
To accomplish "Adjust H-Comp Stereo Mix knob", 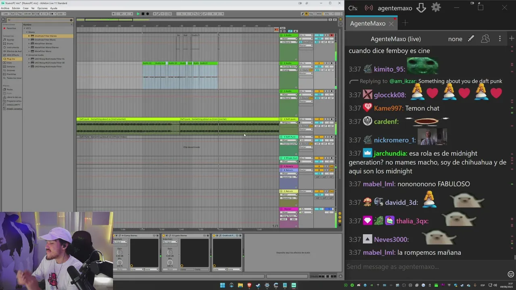I will 120,263.
